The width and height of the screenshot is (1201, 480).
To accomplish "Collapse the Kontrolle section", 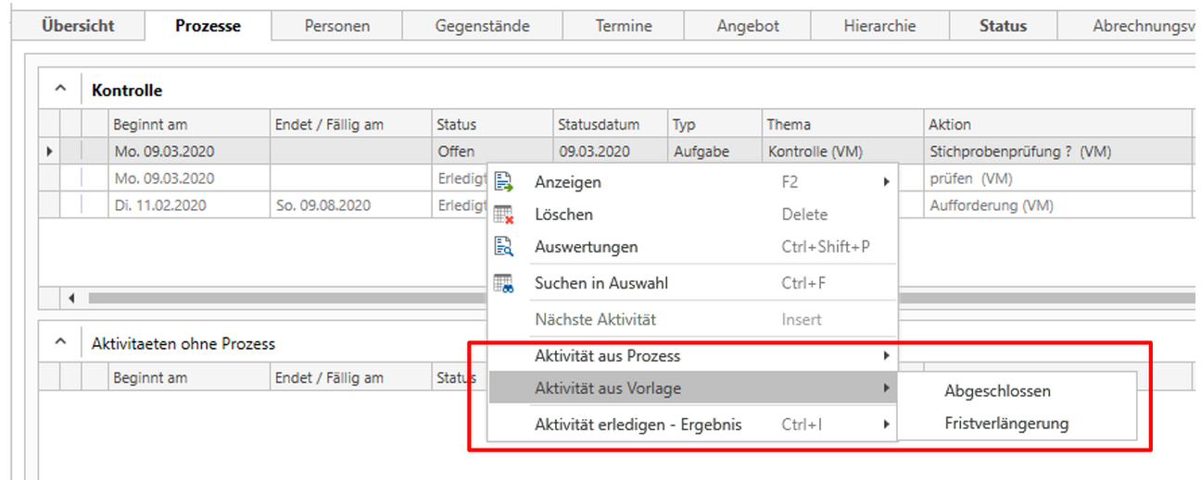I will tap(60, 90).
